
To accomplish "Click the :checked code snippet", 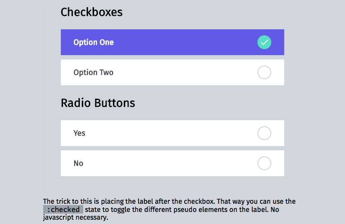I will 63,209.
